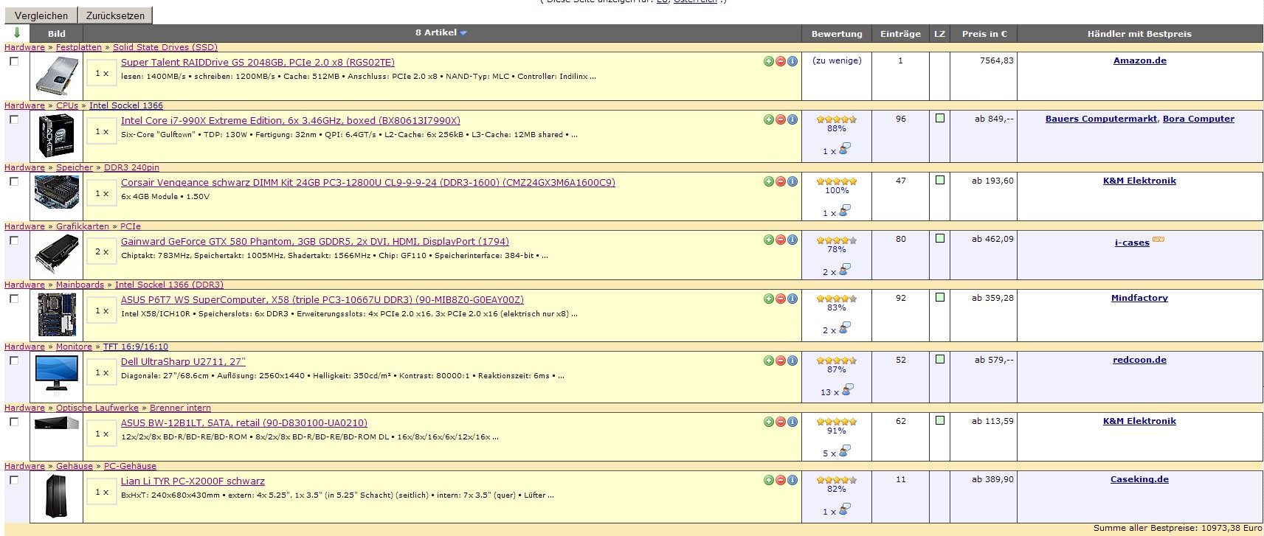
Task: Click green plus icon for ASUS P6T7 mainboard
Action: click(769, 299)
